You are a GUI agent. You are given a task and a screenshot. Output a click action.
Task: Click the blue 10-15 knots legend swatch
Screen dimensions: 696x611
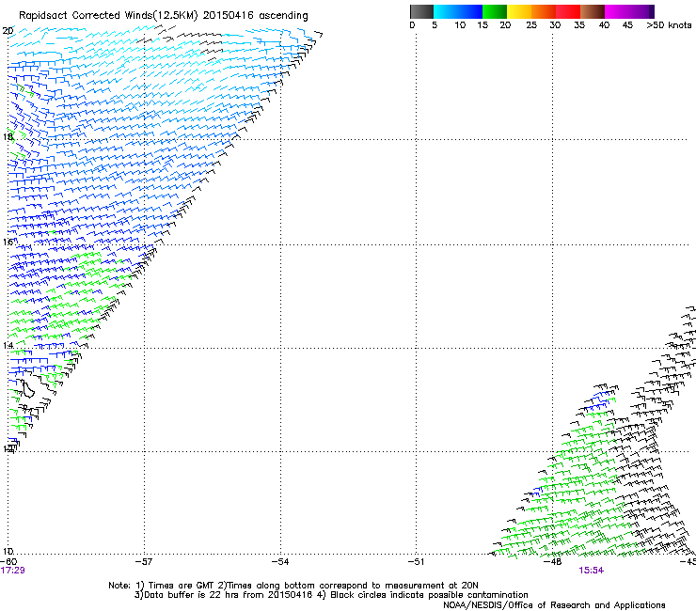tap(470, 11)
